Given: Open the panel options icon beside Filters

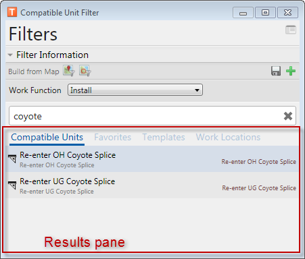Looking at the screenshot, I should pyautogui.click(x=291, y=30).
